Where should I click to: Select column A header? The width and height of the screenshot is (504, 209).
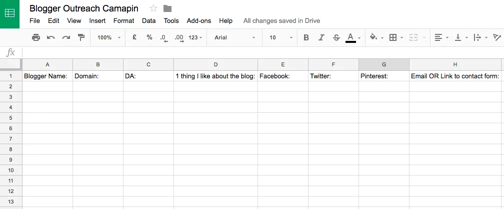(47, 64)
